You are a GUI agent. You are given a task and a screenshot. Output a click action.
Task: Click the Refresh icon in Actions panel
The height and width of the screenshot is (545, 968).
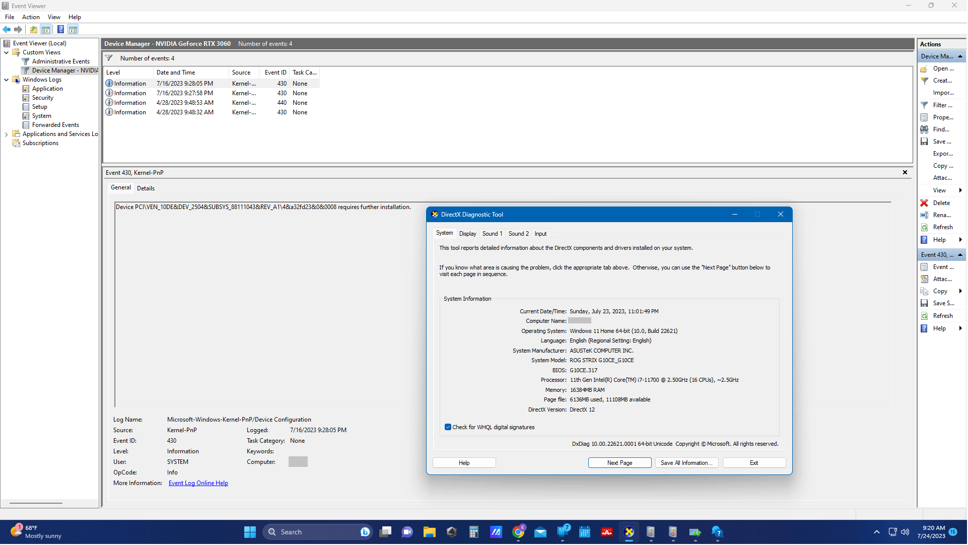[925, 227]
